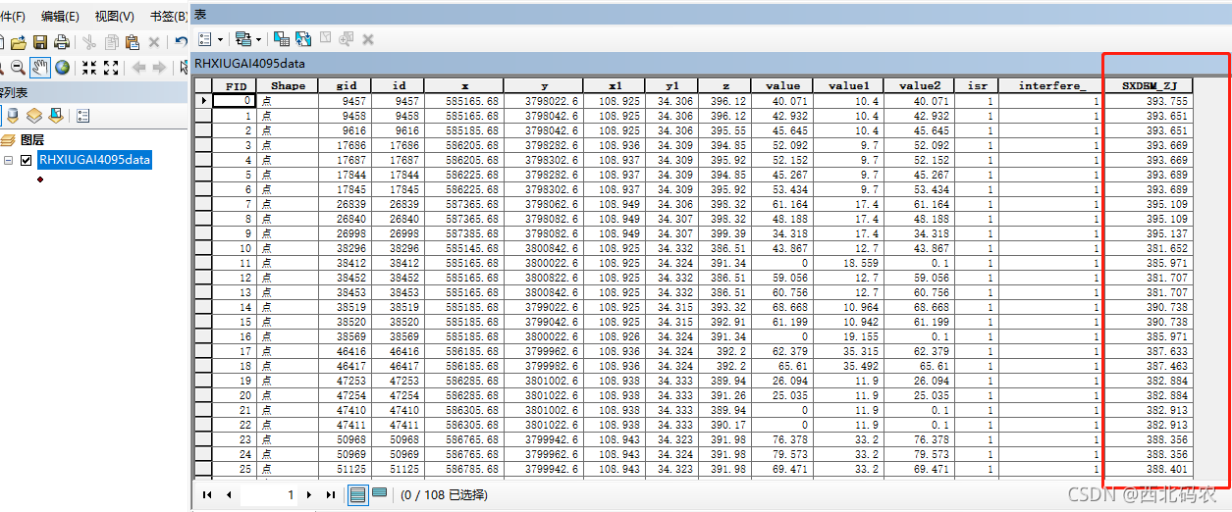1232x512 pixels.
Task: Select RHXIUGAI4095data layer in table of contents
Action: point(95,161)
